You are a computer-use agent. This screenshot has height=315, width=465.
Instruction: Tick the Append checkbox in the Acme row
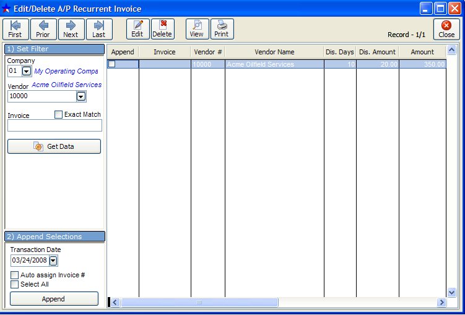click(112, 64)
